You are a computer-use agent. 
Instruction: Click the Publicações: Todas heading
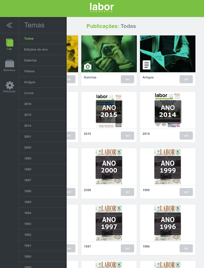pyautogui.click(x=111, y=26)
